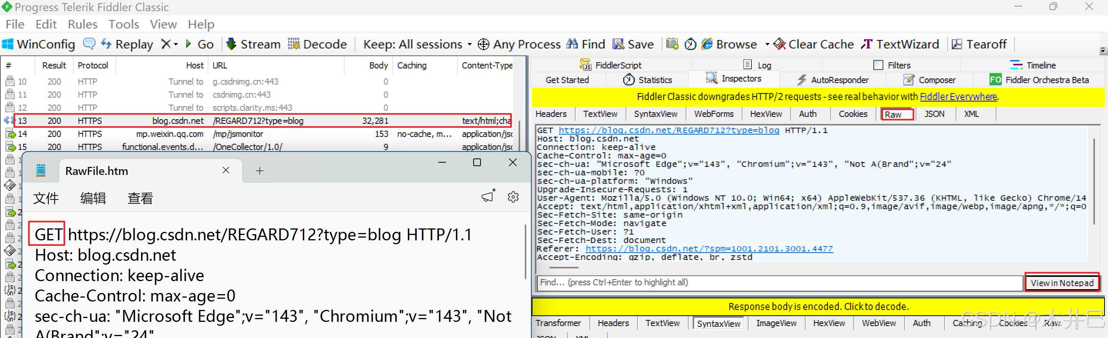The height and width of the screenshot is (338, 1108).
Task: Open the Tools menu
Action: click(123, 25)
